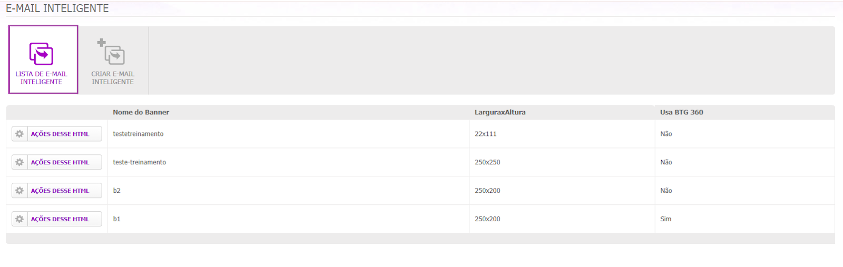Select the testetreinamento banner name
The width and height of the screenshot is (843, 267).
pos(138,134)
